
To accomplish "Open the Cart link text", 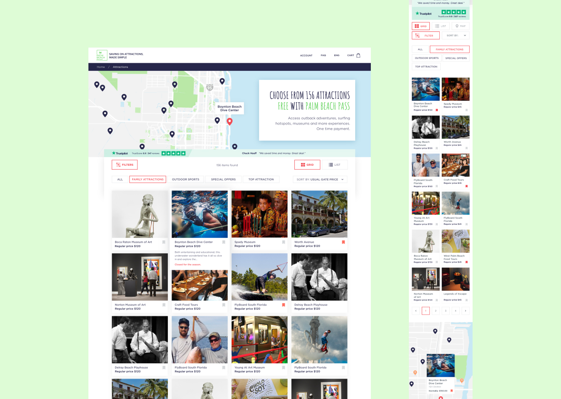I will (351, 56).
